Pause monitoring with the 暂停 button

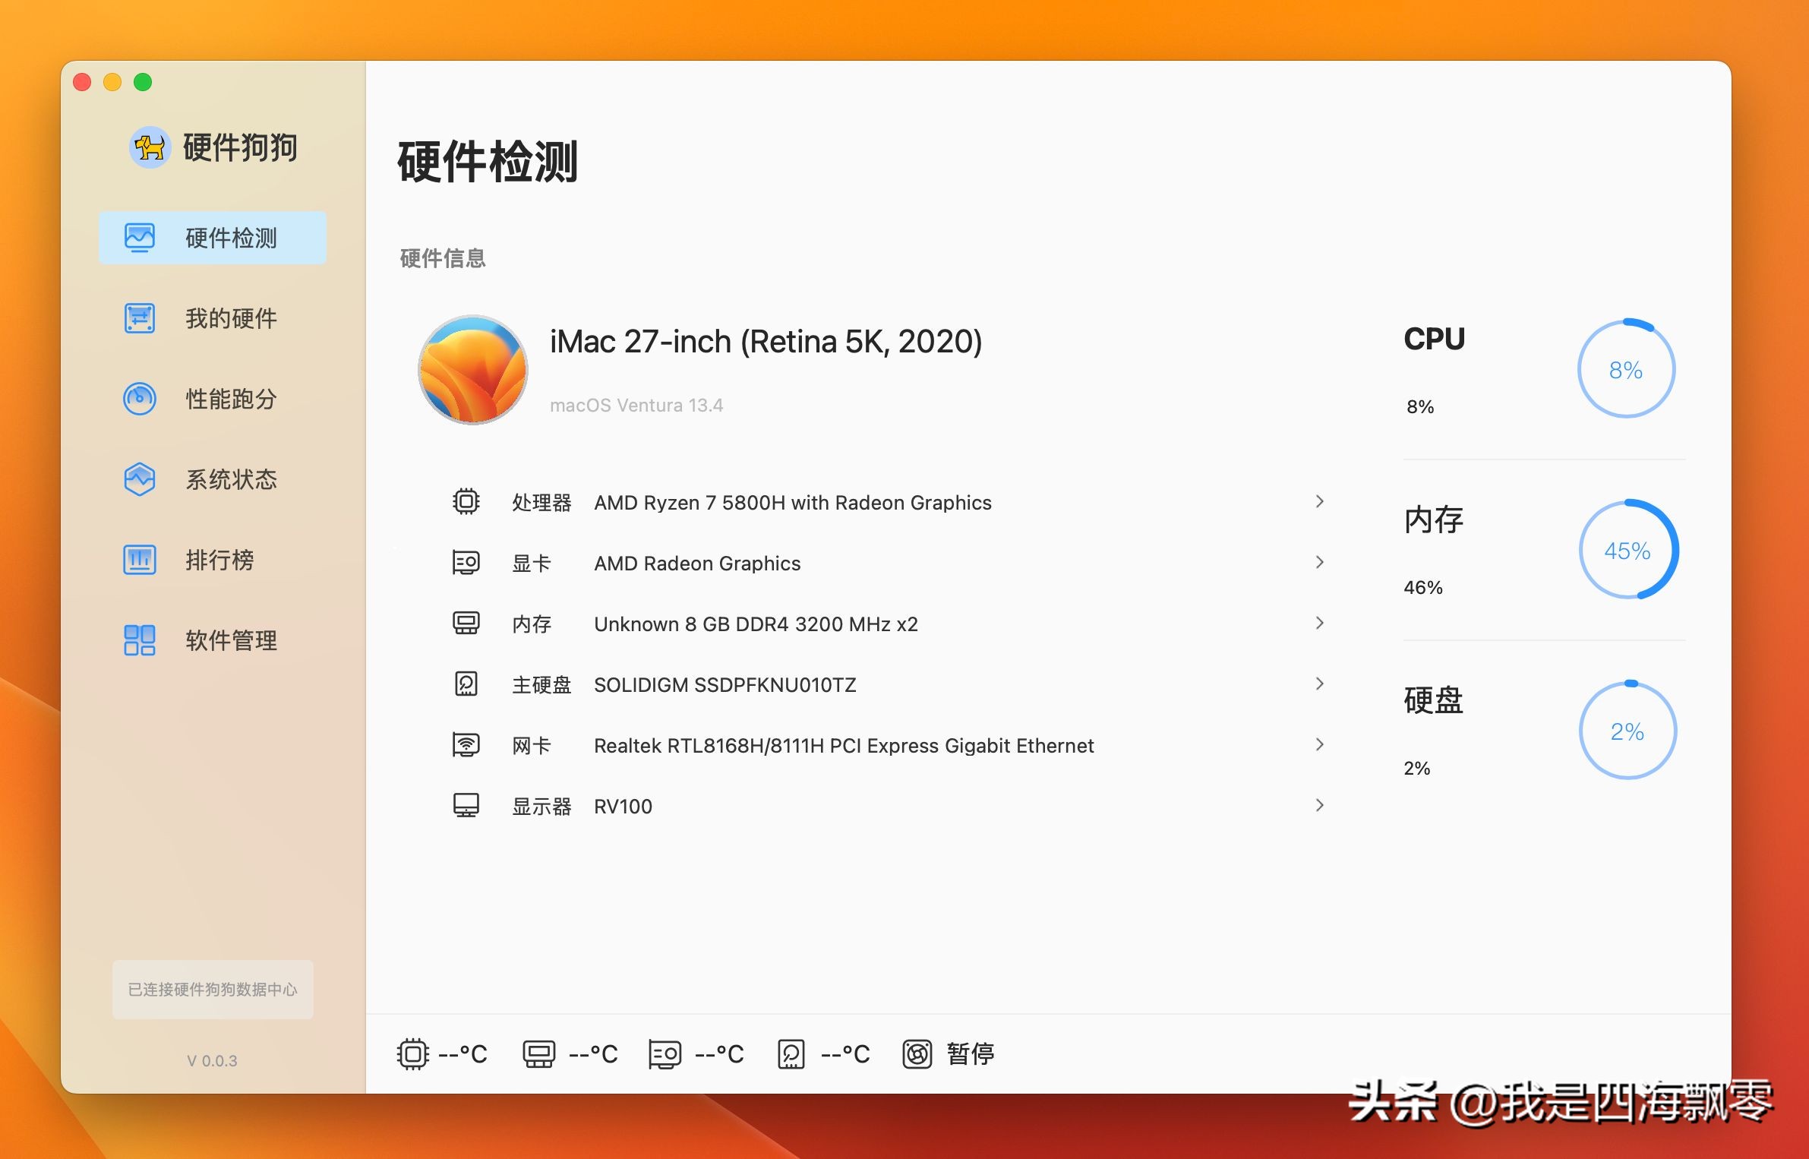pos(970,1054)
